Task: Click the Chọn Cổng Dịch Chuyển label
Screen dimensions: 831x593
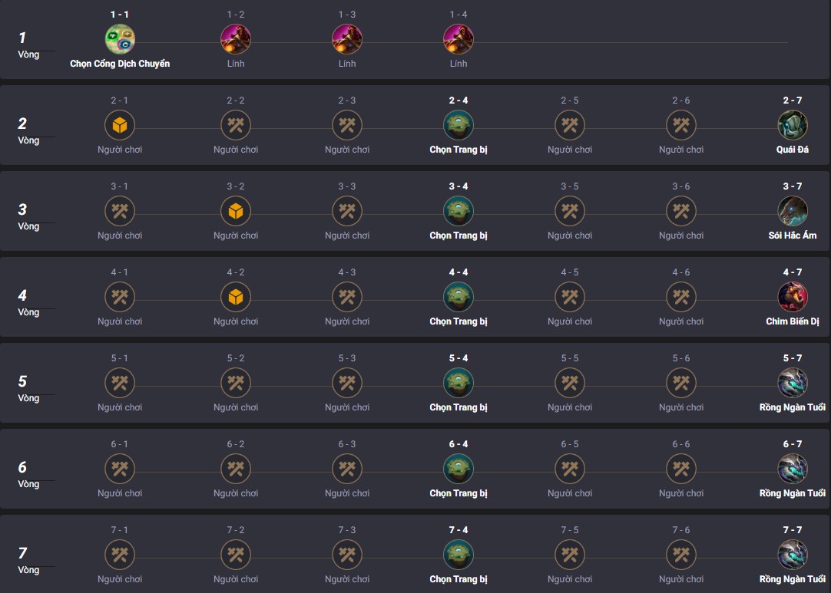Action: (x=120, y=64)
